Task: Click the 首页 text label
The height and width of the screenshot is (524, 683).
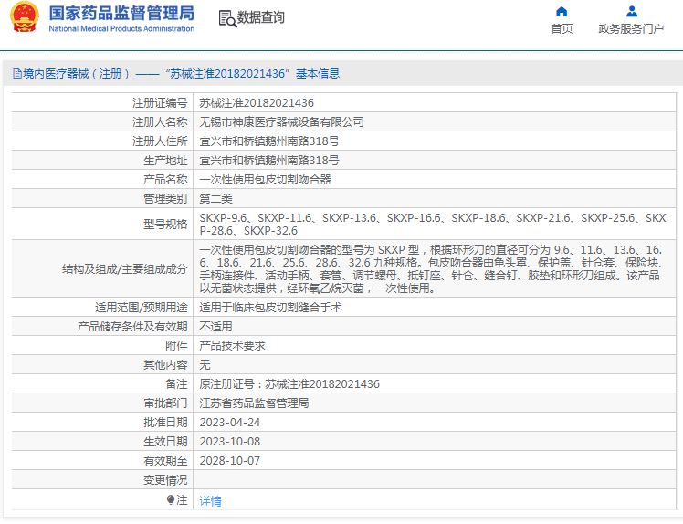Action: pos(562,28)
